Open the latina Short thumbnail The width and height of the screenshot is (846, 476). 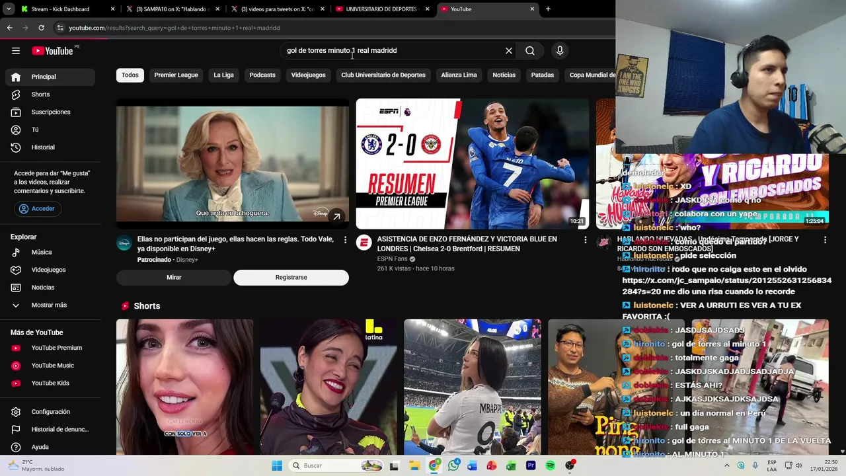click(x=328, y=387)
